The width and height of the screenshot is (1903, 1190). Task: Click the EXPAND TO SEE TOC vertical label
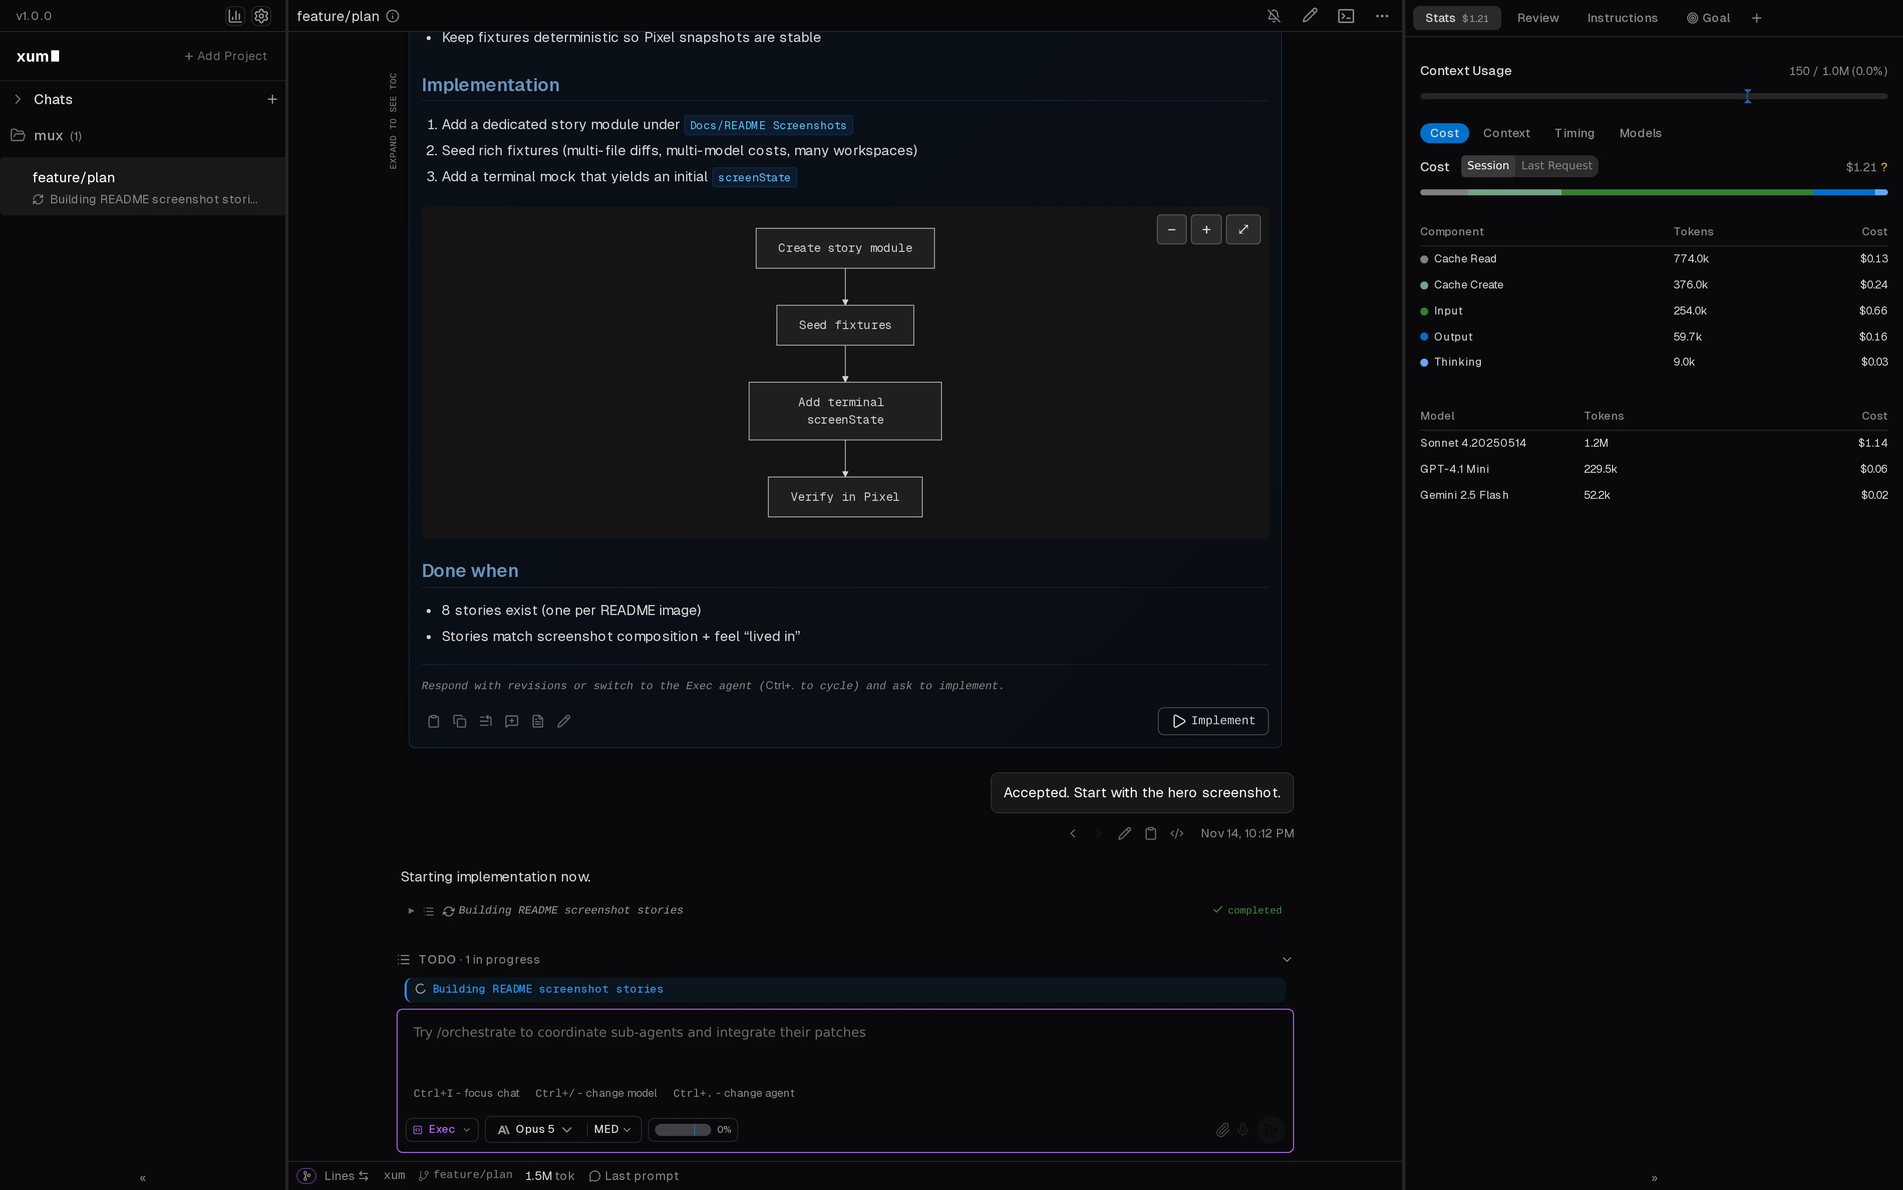click(x=393, y=120)
